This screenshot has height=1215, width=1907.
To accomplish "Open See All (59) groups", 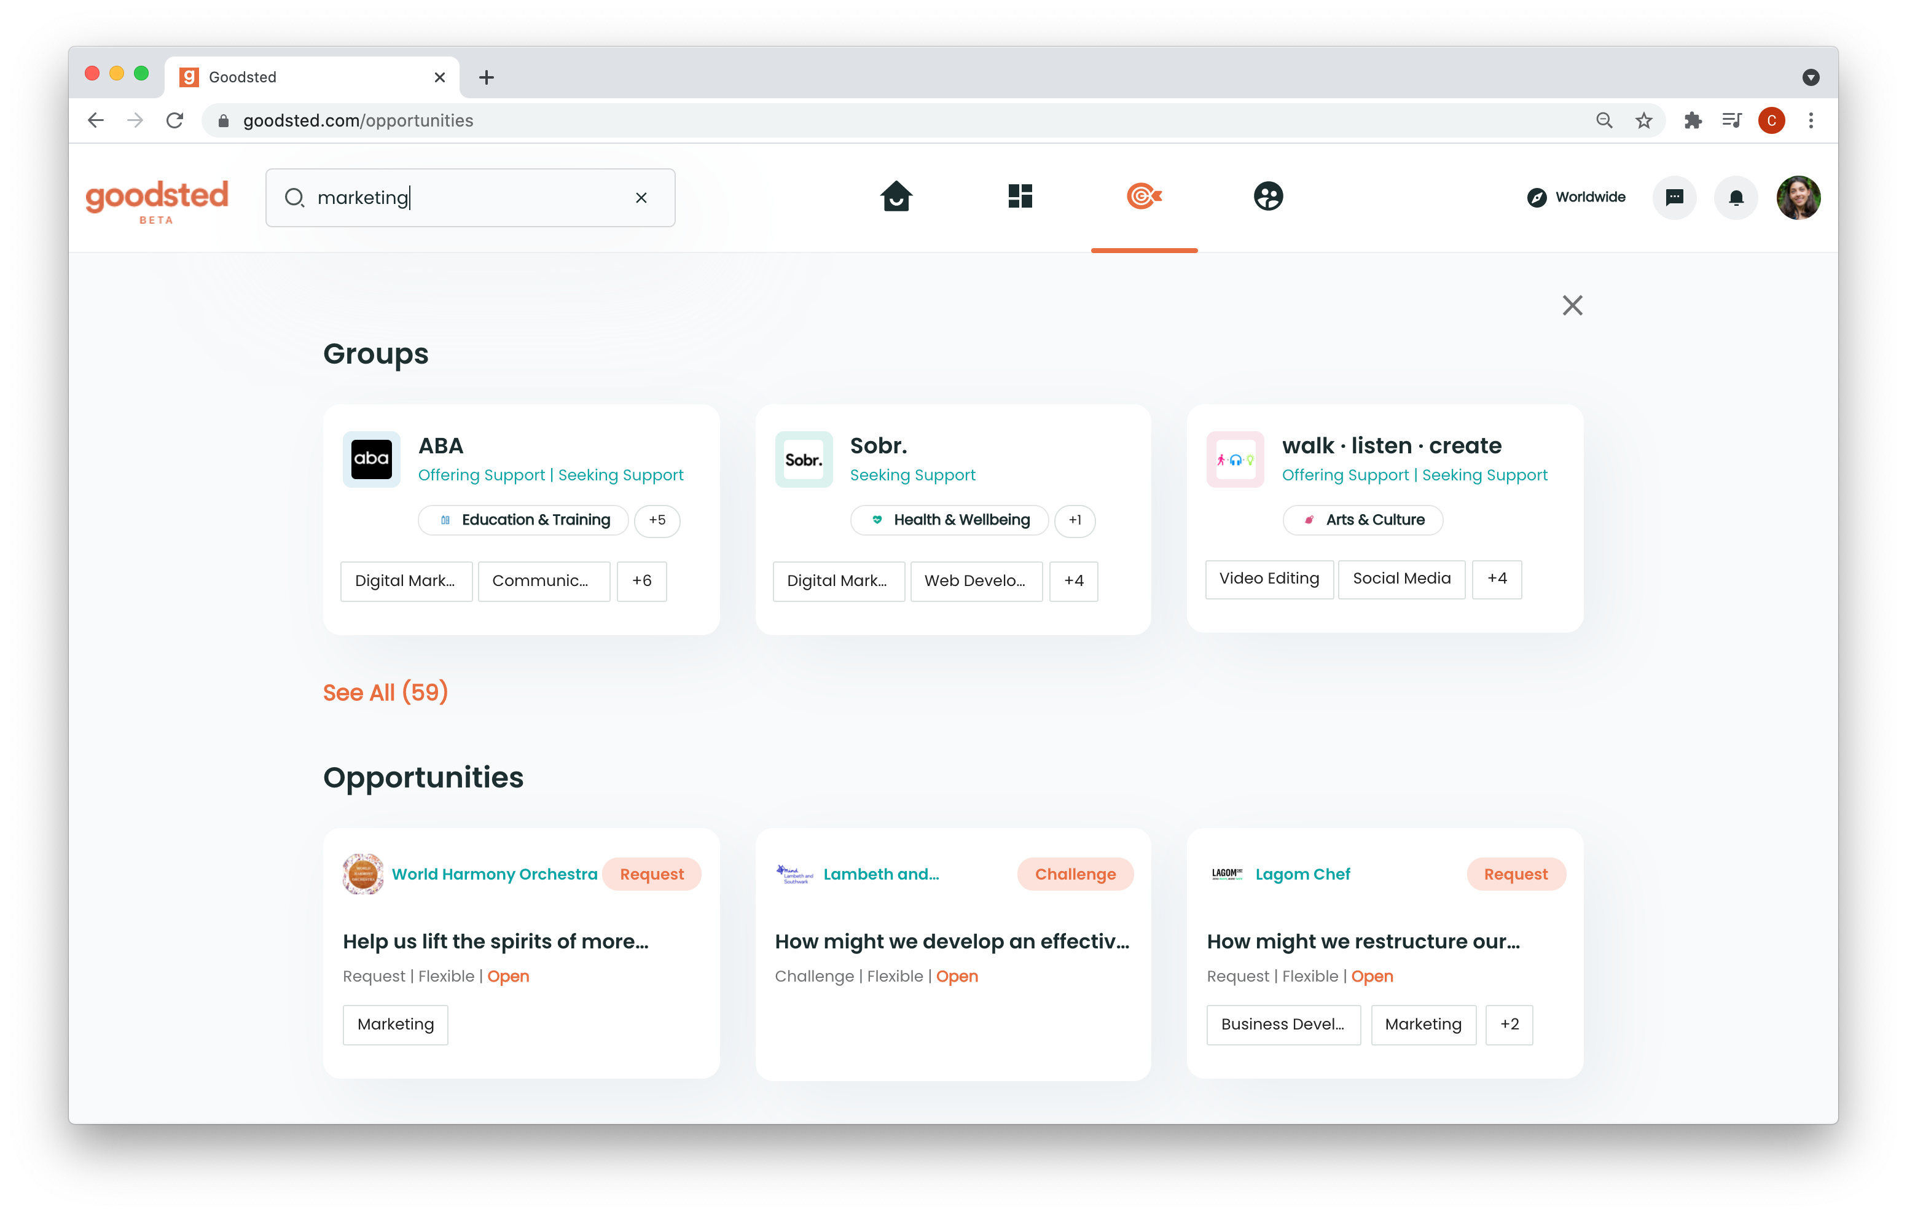I will click(386, 693).
